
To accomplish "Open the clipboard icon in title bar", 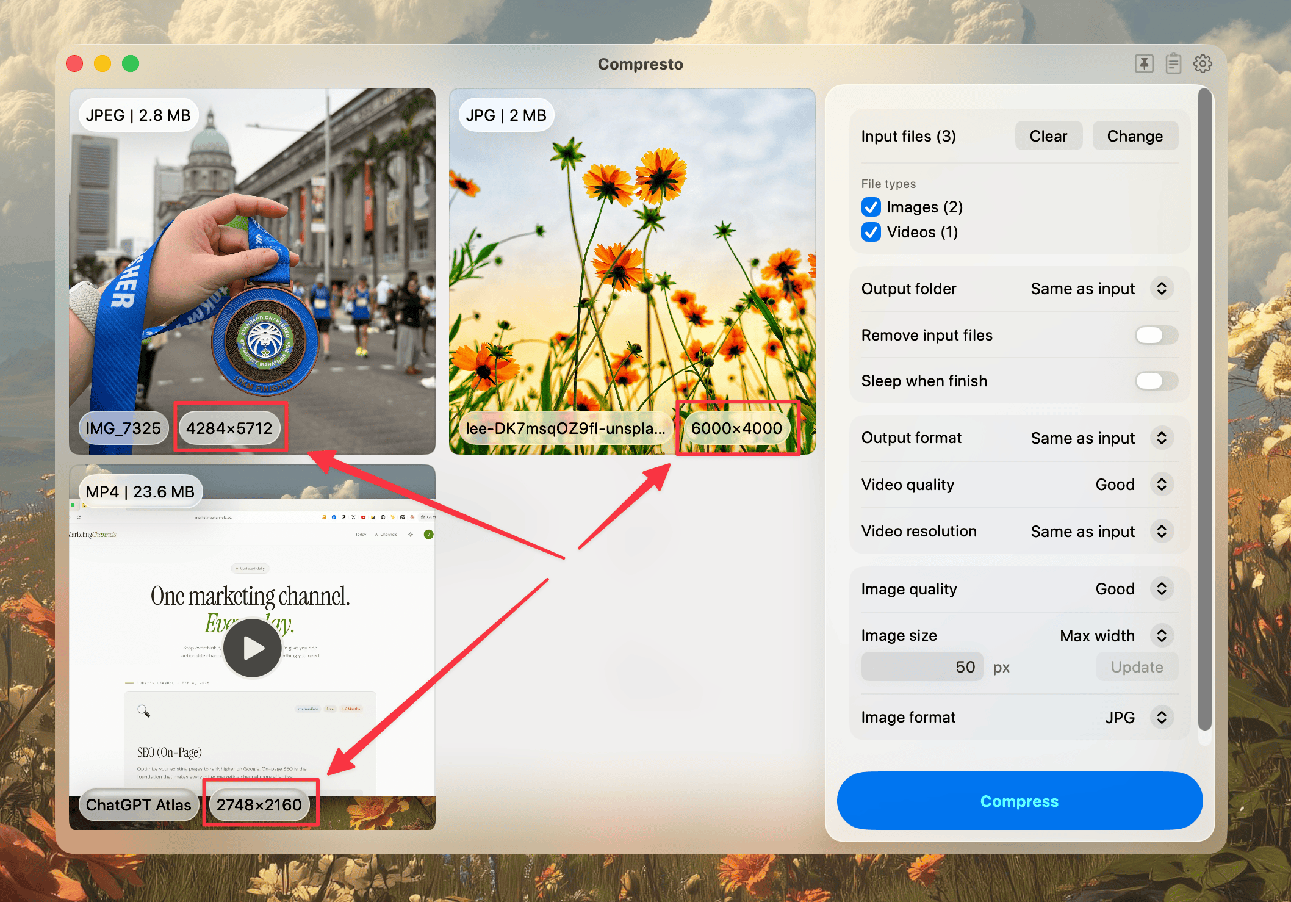I will click(x=1173, y=63).
